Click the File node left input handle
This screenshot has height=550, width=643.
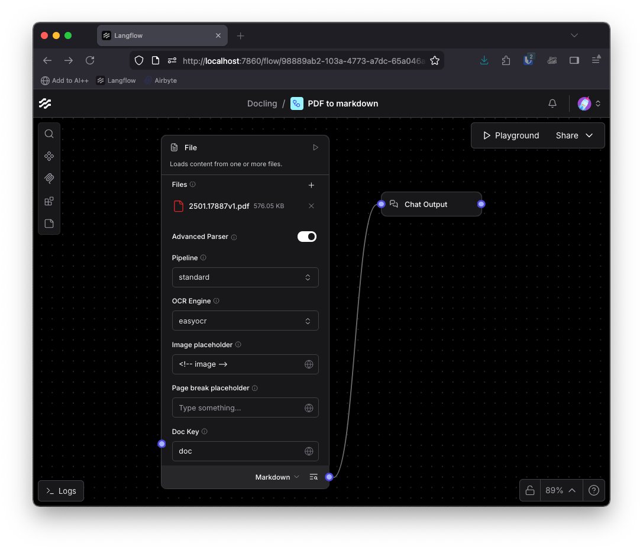161,444
